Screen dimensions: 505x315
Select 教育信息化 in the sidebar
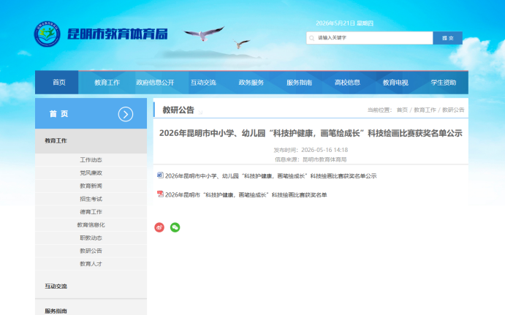[x=91, y=225]
